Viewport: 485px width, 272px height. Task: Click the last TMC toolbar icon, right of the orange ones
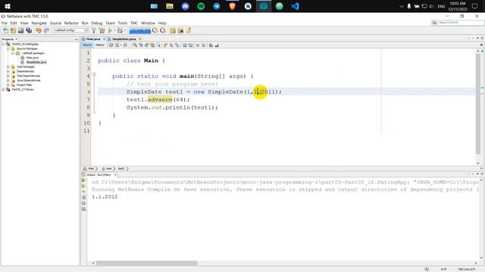pos(189,30)
